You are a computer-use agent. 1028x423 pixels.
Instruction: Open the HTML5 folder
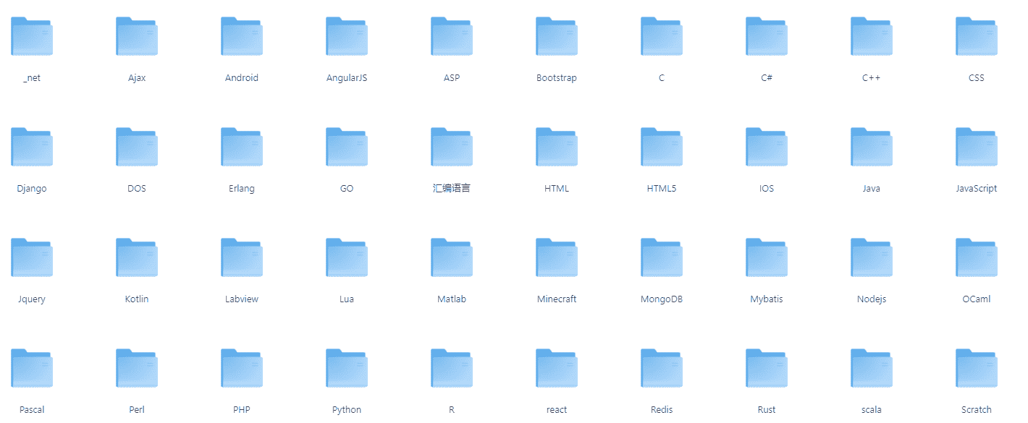(662, 148)
